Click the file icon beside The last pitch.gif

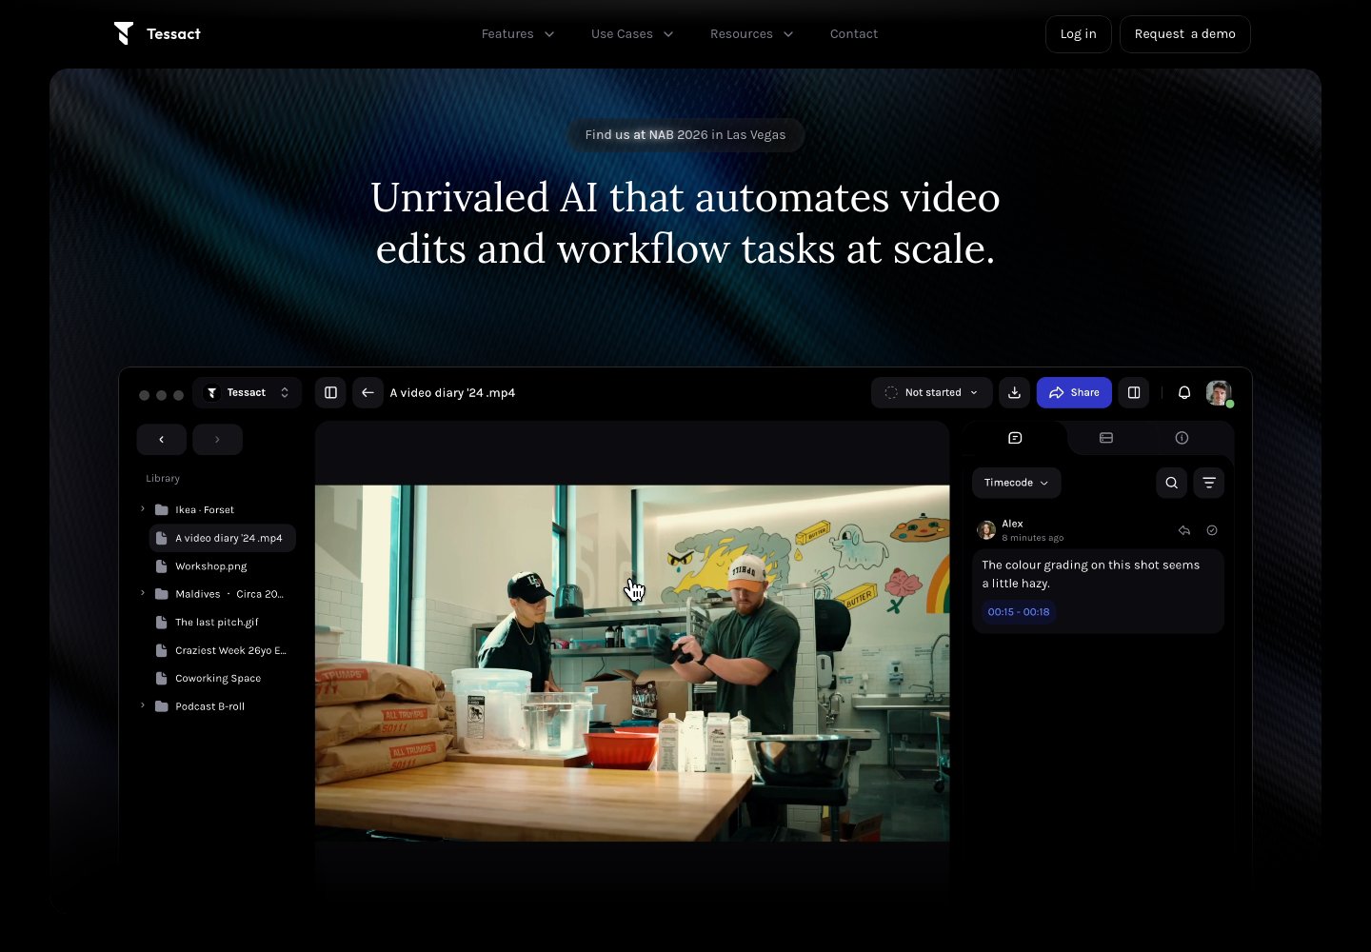tap(162, 623)
